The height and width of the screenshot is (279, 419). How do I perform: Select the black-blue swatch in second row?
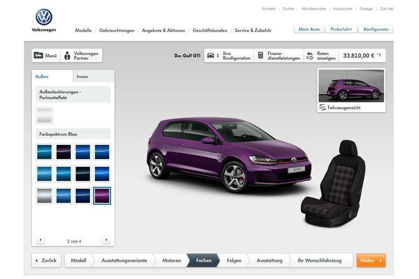pyautogui.click(x=83, y=174)
